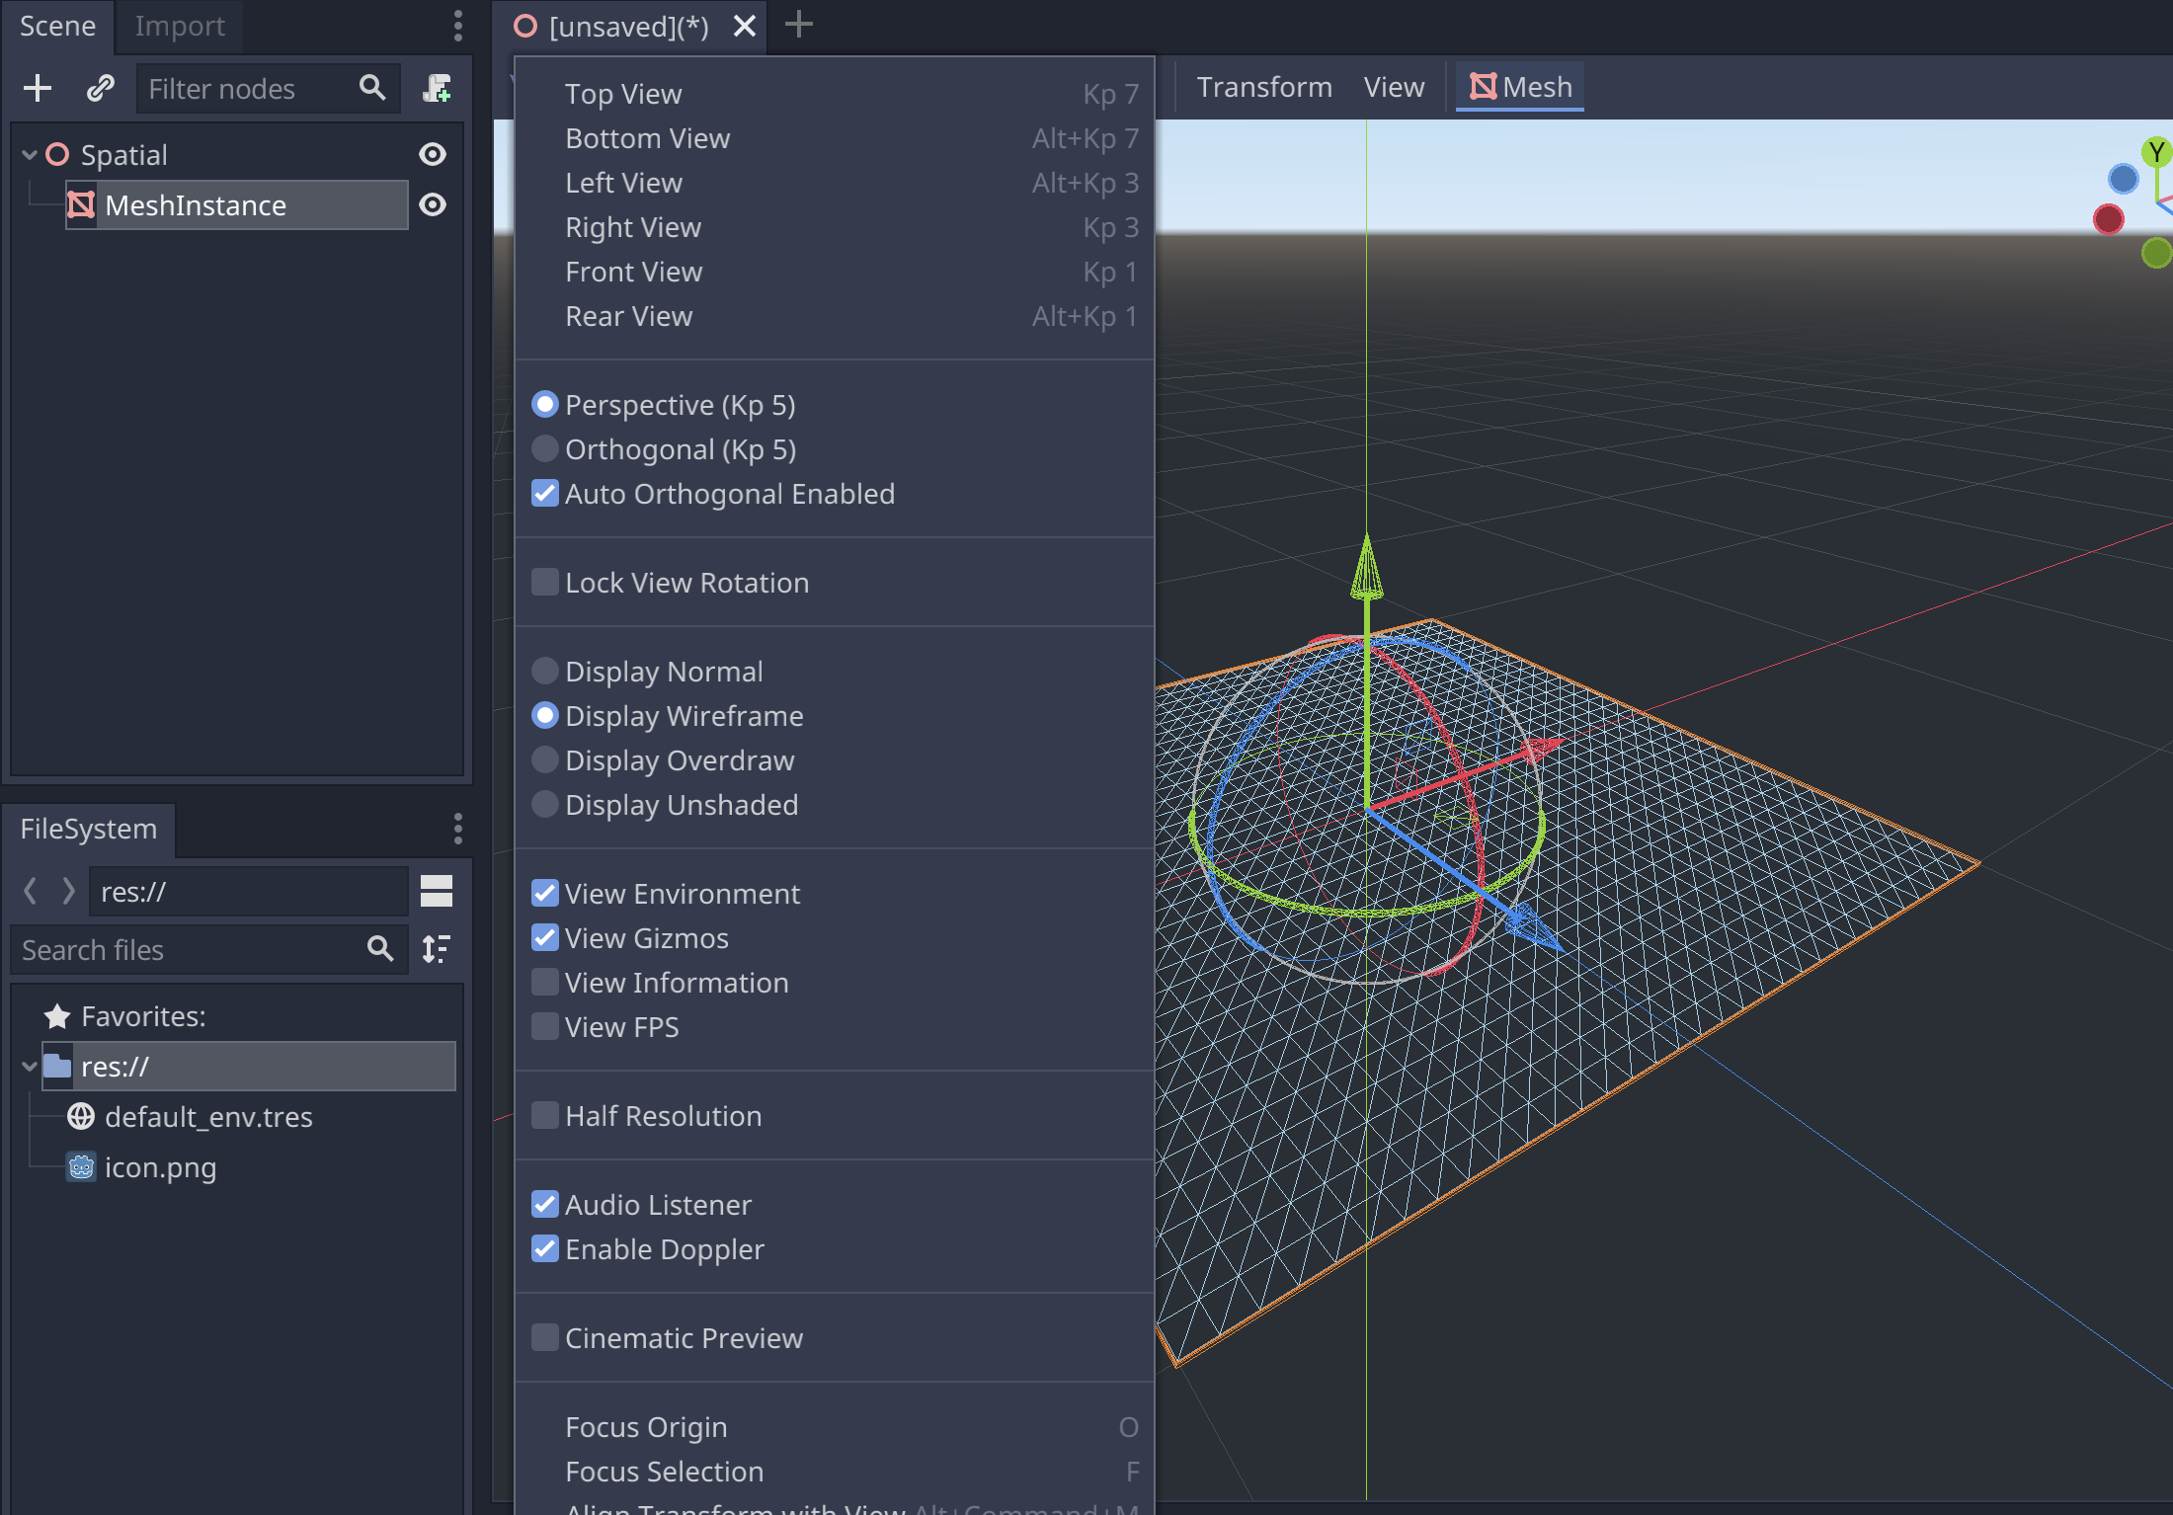Enable View Information
The image size is (2173, 1515).
[x=544, y=982]
